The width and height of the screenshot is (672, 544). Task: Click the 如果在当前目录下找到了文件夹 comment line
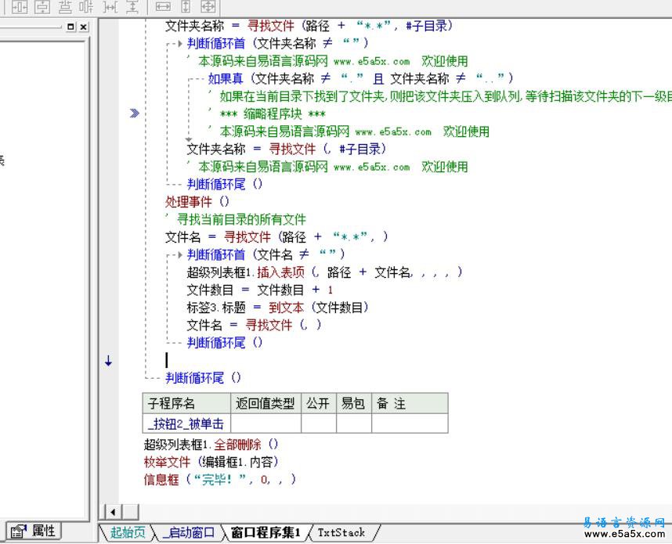coord(439,96)
